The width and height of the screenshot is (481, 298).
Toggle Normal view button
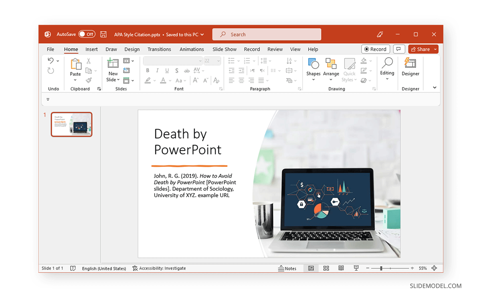click(x=311, y=268)
